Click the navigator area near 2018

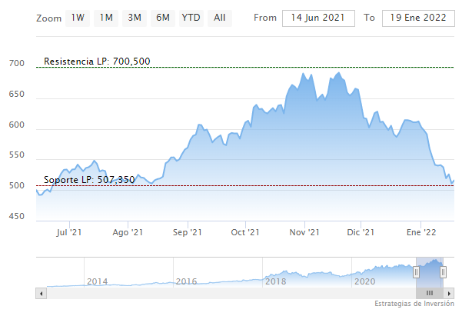coord(275,275)
